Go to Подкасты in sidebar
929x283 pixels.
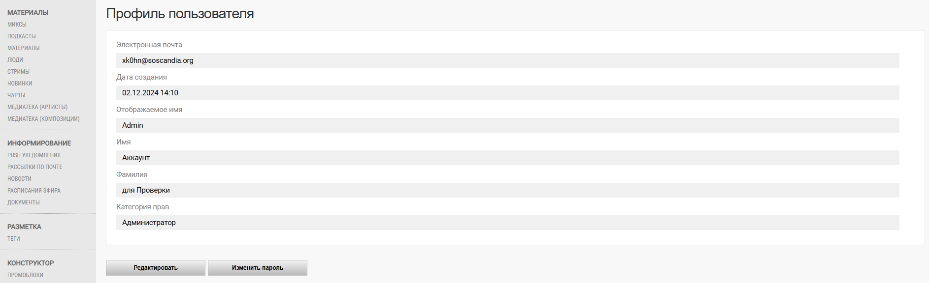pos(22,36)
